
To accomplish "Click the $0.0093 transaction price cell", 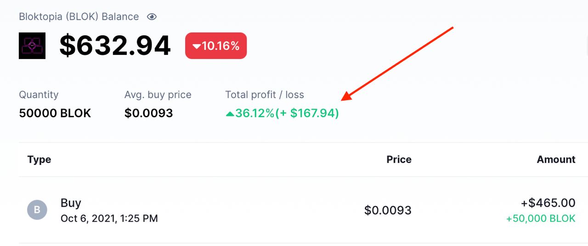I will [388, 210].
